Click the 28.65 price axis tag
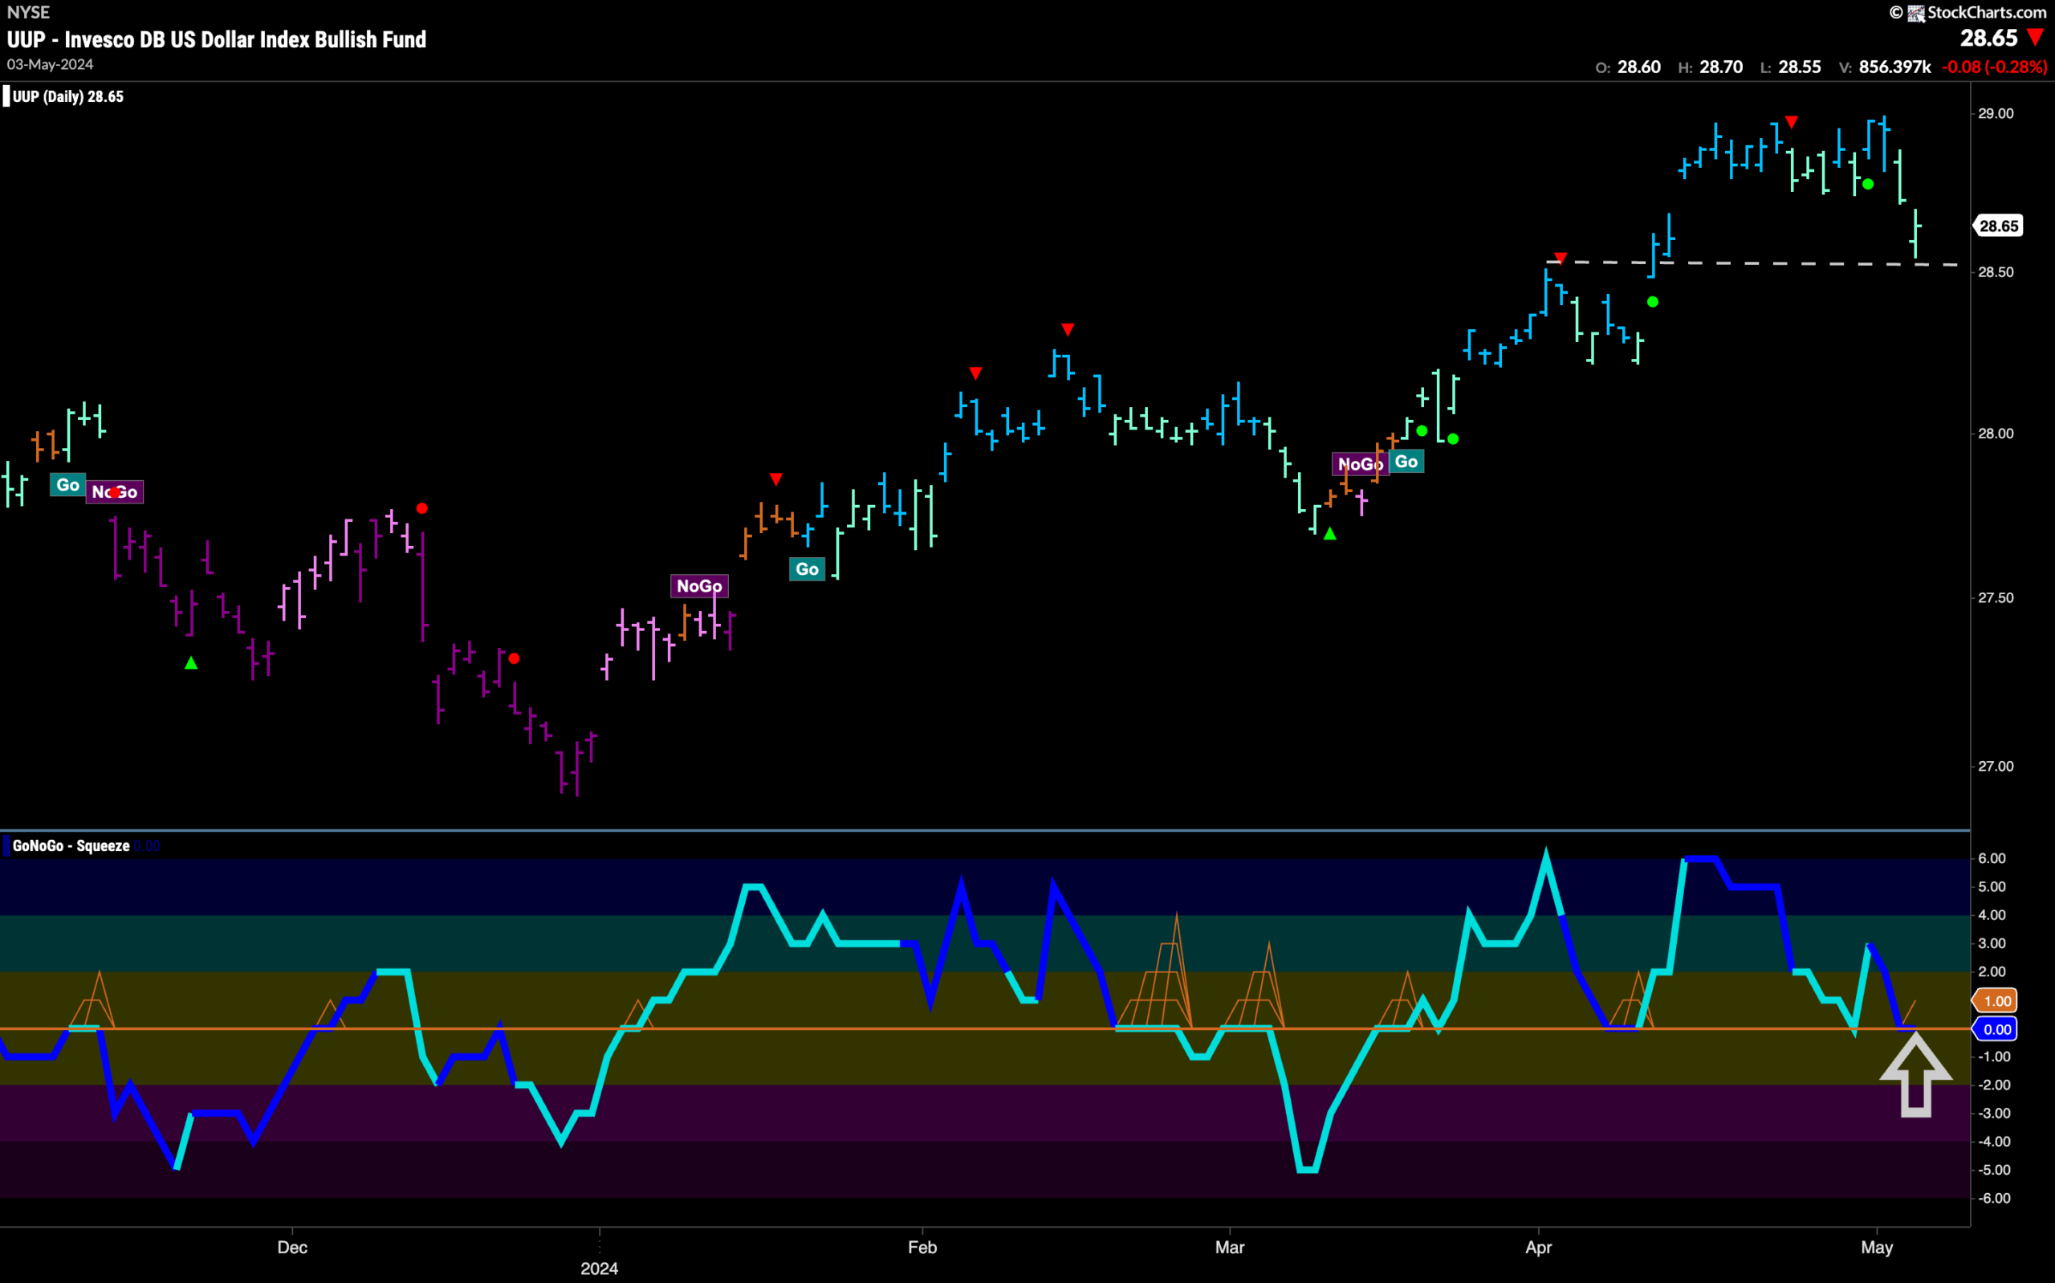 click(x=1998, y=226)
